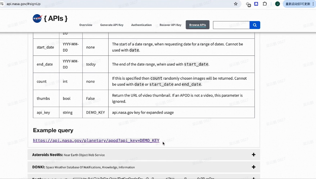This screenshot has width=316, height=179.
Task: Select the start_date parameter cell
Action: pyautogui.click(x=46, y=47)
